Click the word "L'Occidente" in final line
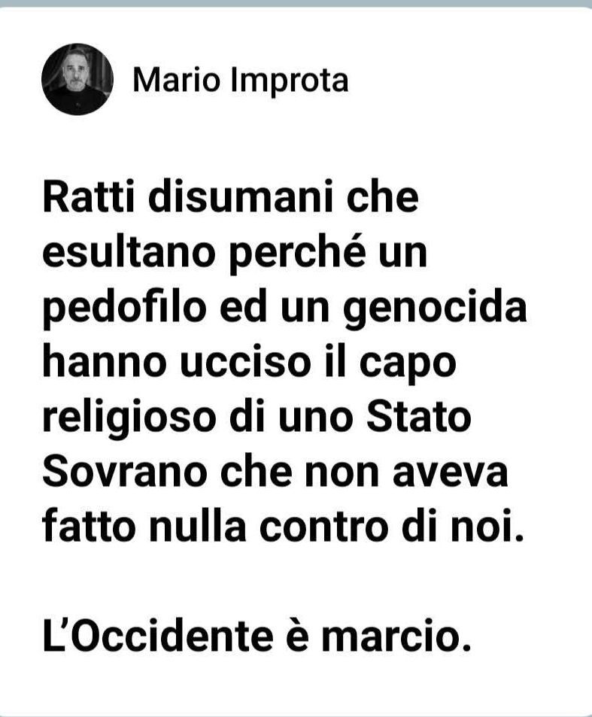 (x=158, y=636)
